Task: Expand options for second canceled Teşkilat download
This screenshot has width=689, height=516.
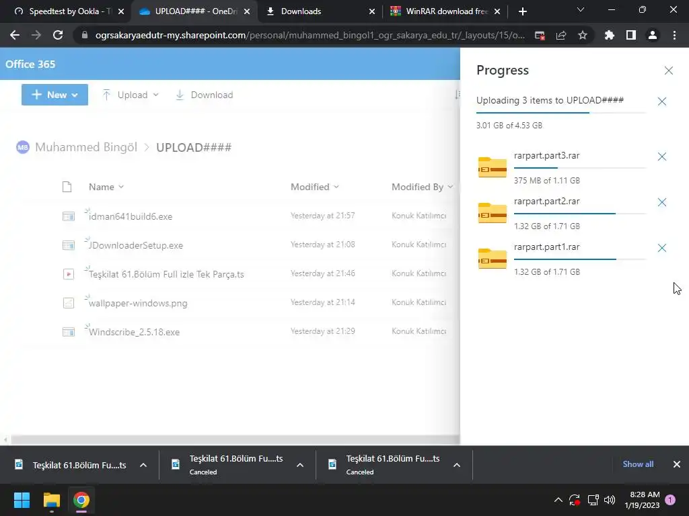Action: 300,465
